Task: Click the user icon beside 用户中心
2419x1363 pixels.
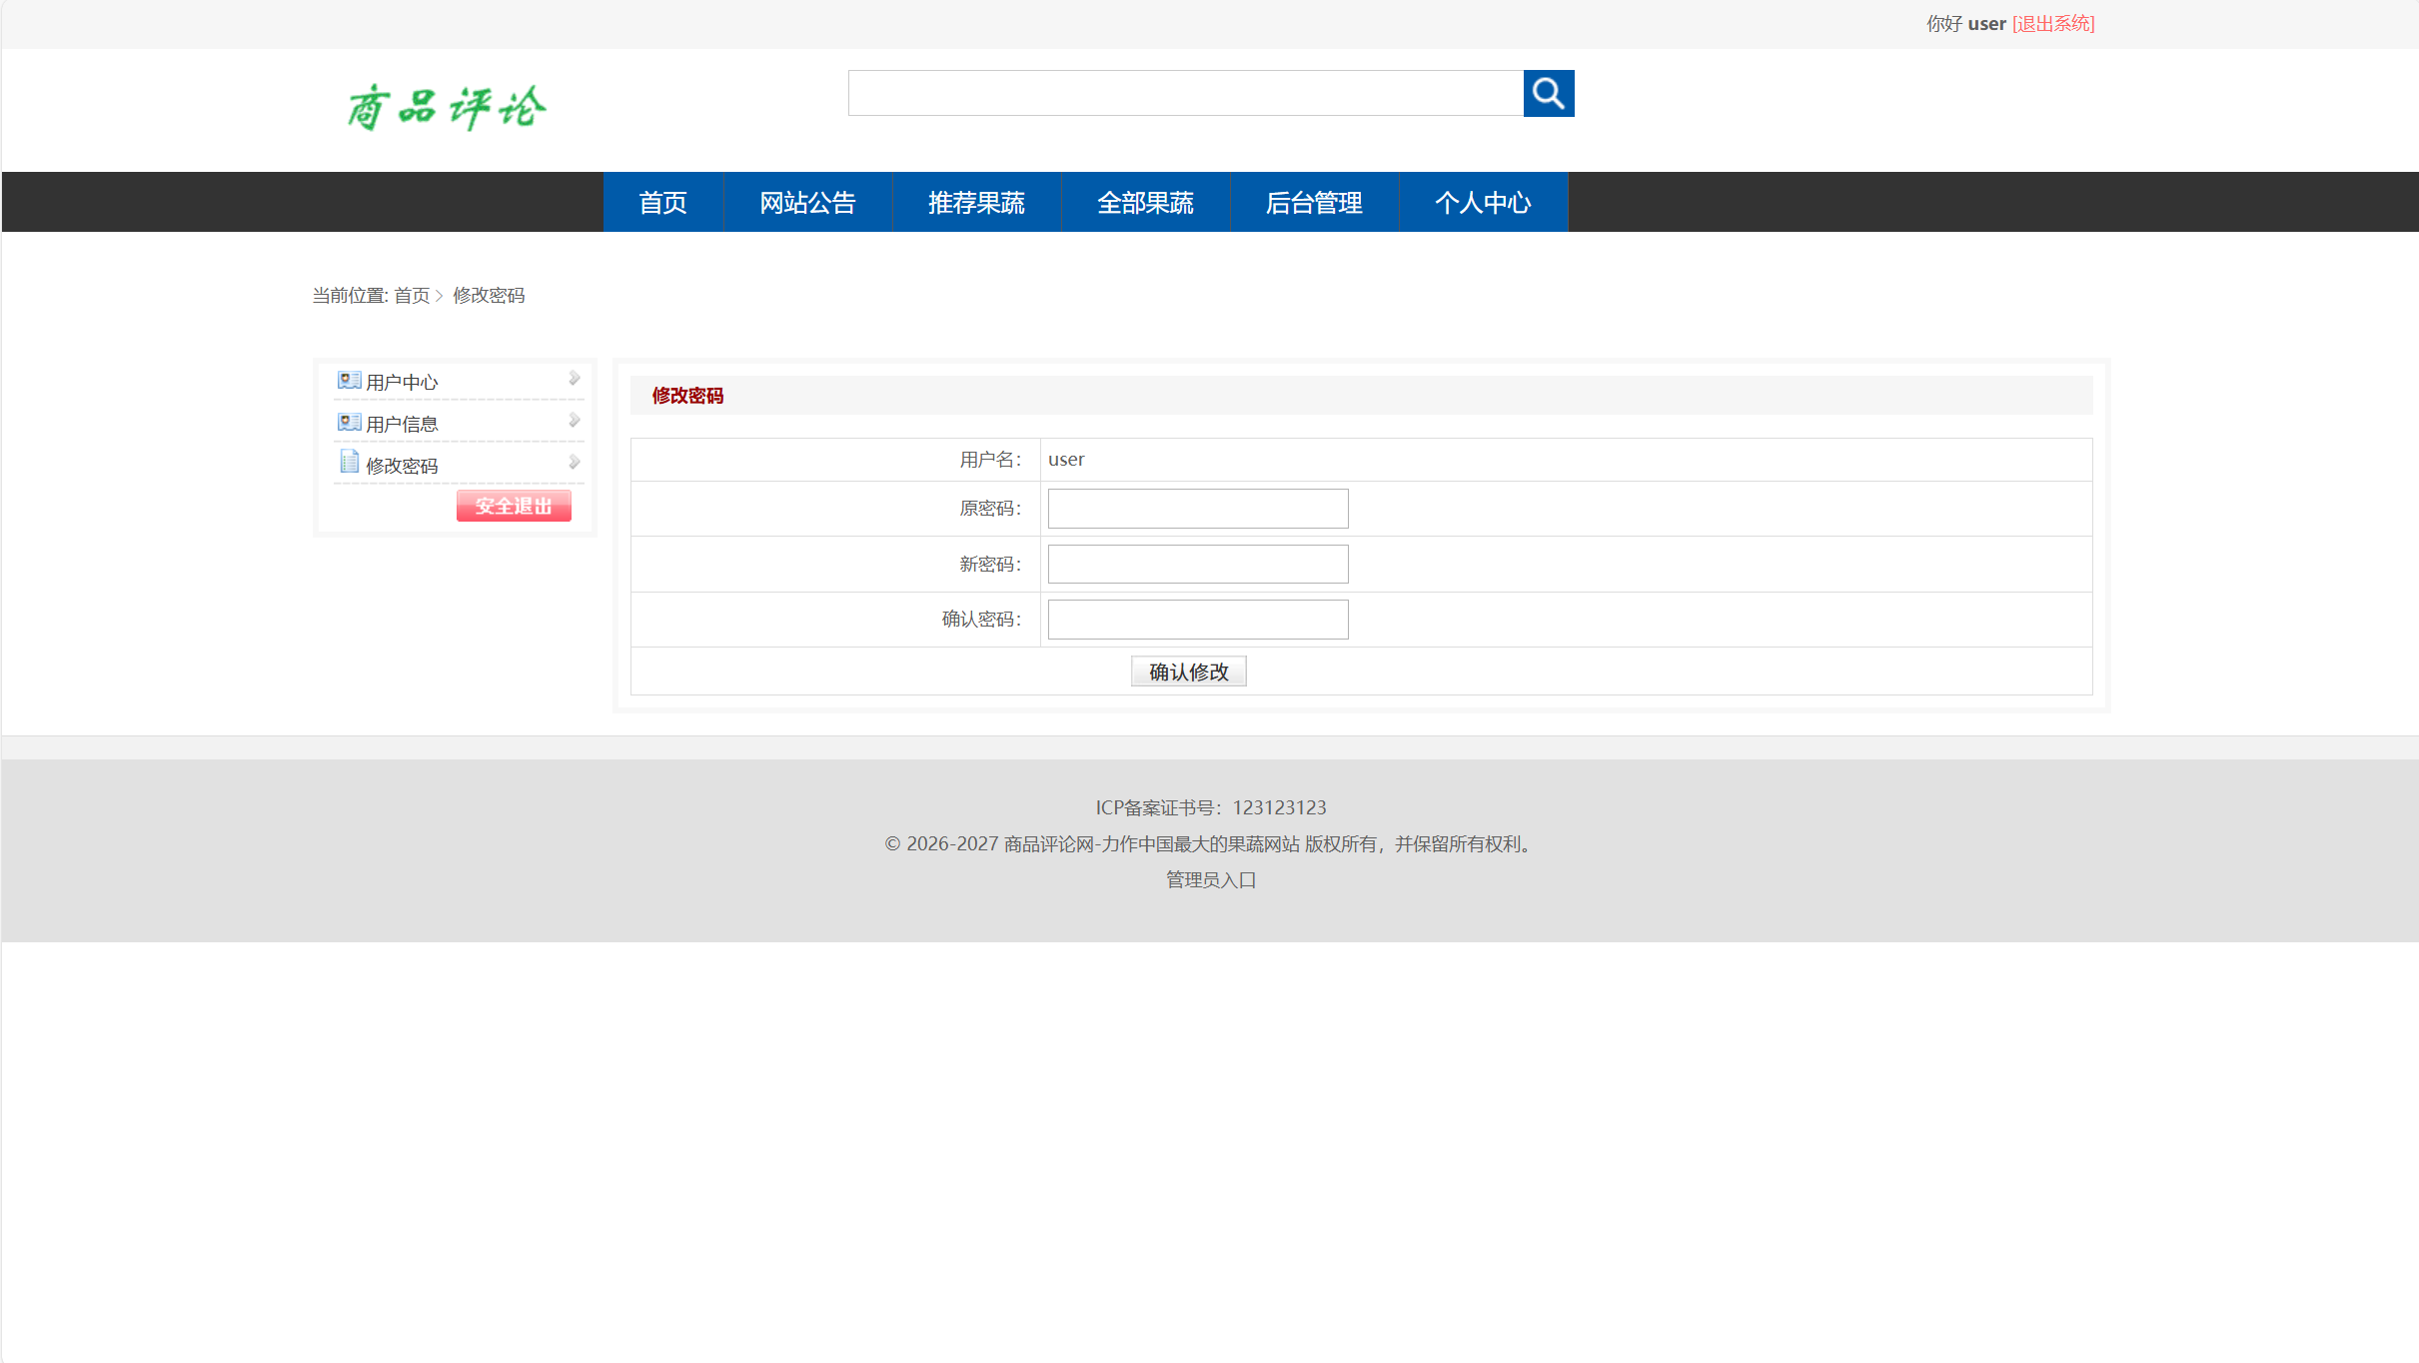Action: [x=348, y=379]
